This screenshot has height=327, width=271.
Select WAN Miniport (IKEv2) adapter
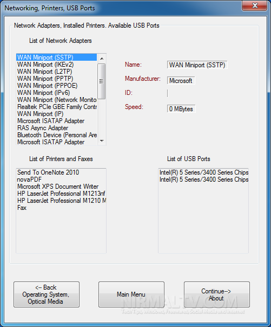(57, 65)
